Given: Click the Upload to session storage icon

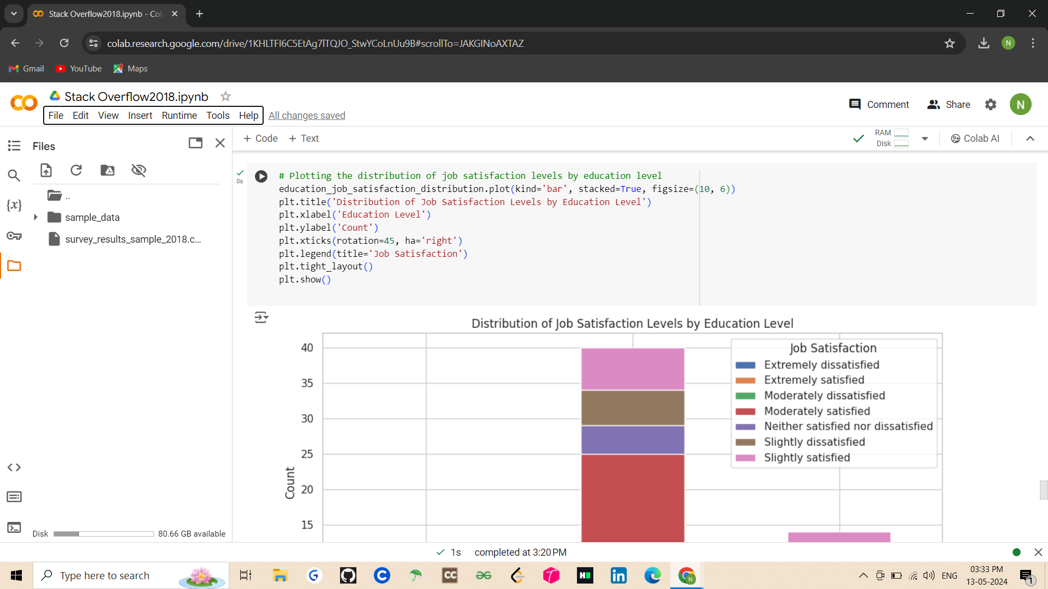Looking at the screenshot, I should (45, 171).
